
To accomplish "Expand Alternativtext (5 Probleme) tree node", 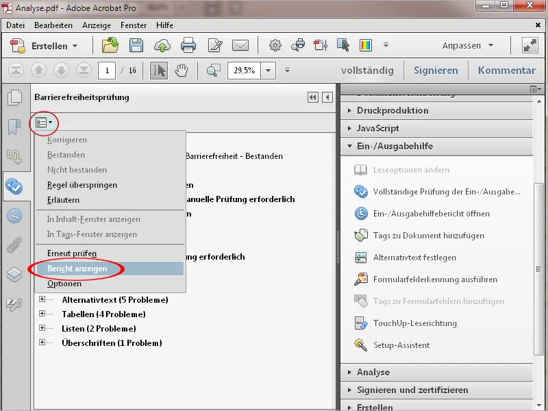I will click(42, 299).
